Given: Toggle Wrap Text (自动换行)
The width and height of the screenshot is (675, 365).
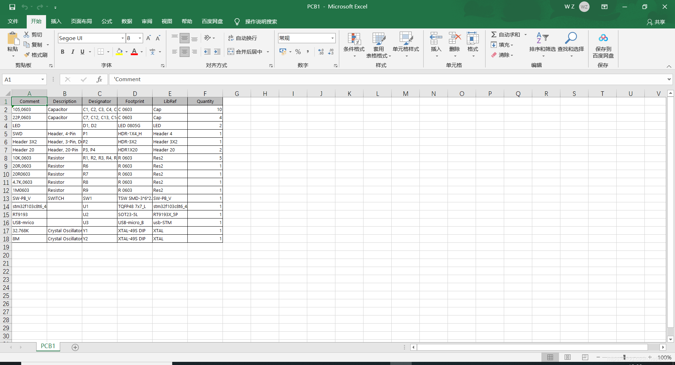Looking at the screenshot, I should [243, 38].
